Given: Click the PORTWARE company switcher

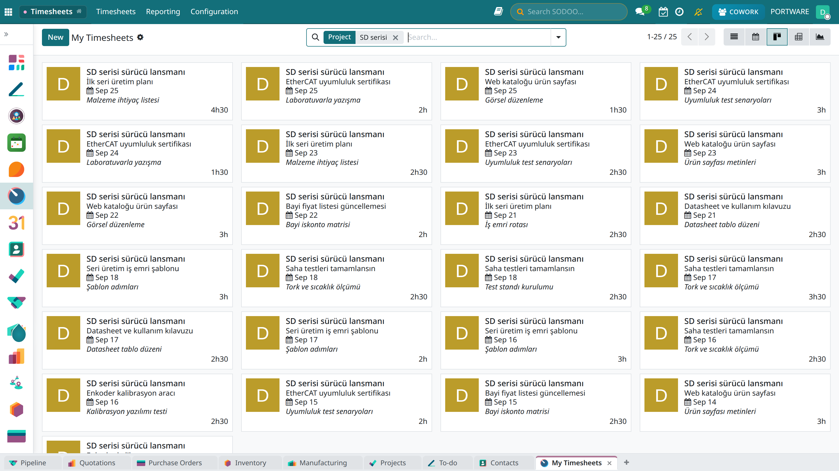Looking at the screenshot, I should pyautogui.click(x=789, y=12).
